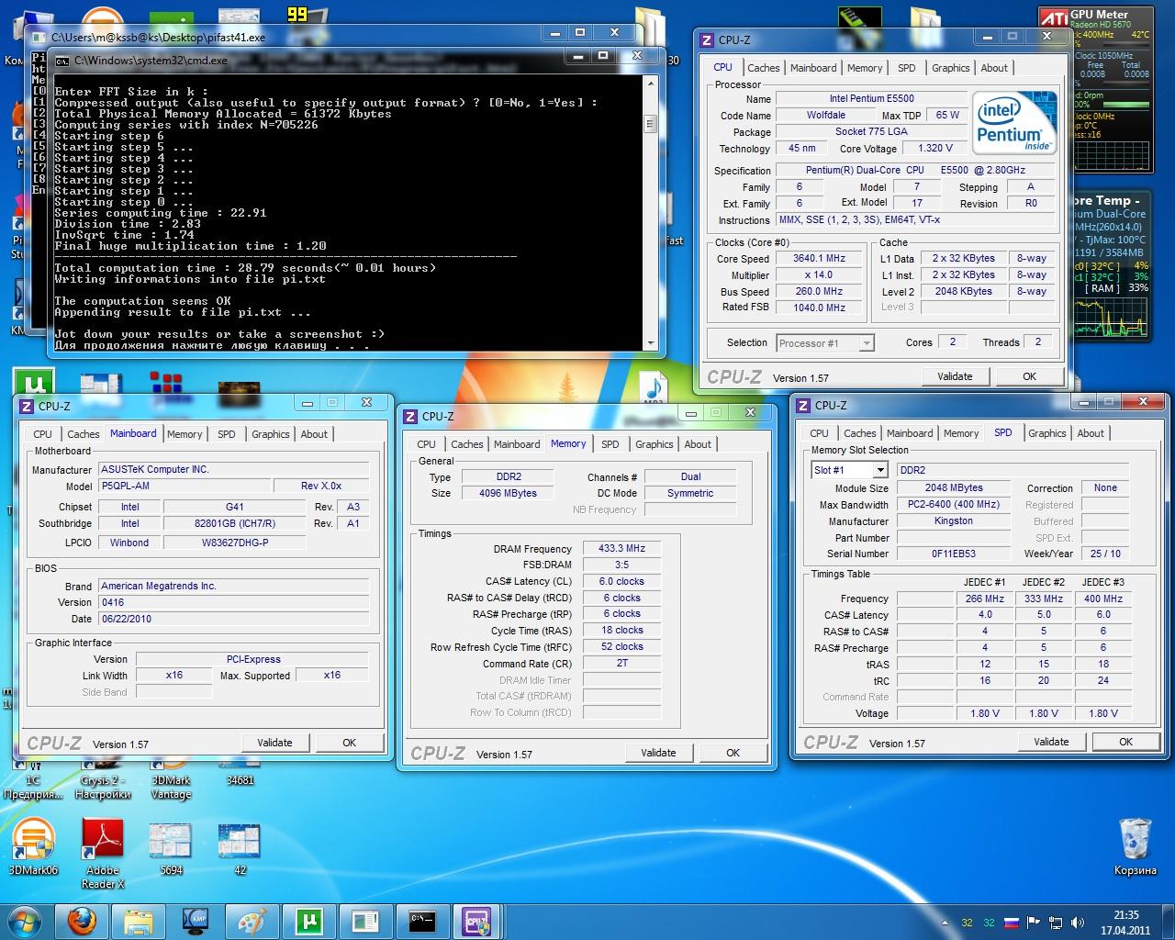Open Windows Explorer from the taskbar
This screenshot has height=940, width=1175.
pos(139,921)
